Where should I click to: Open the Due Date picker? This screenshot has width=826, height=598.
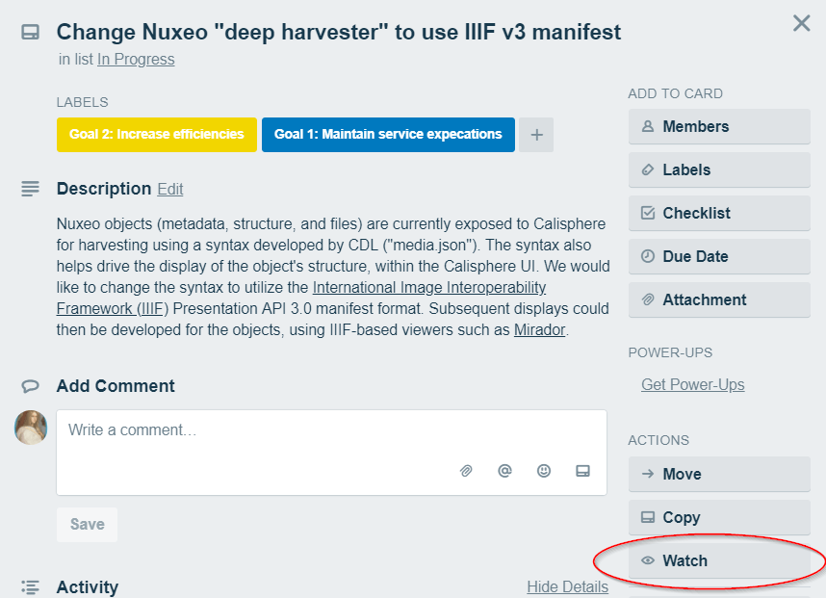[x=719, y=256]
